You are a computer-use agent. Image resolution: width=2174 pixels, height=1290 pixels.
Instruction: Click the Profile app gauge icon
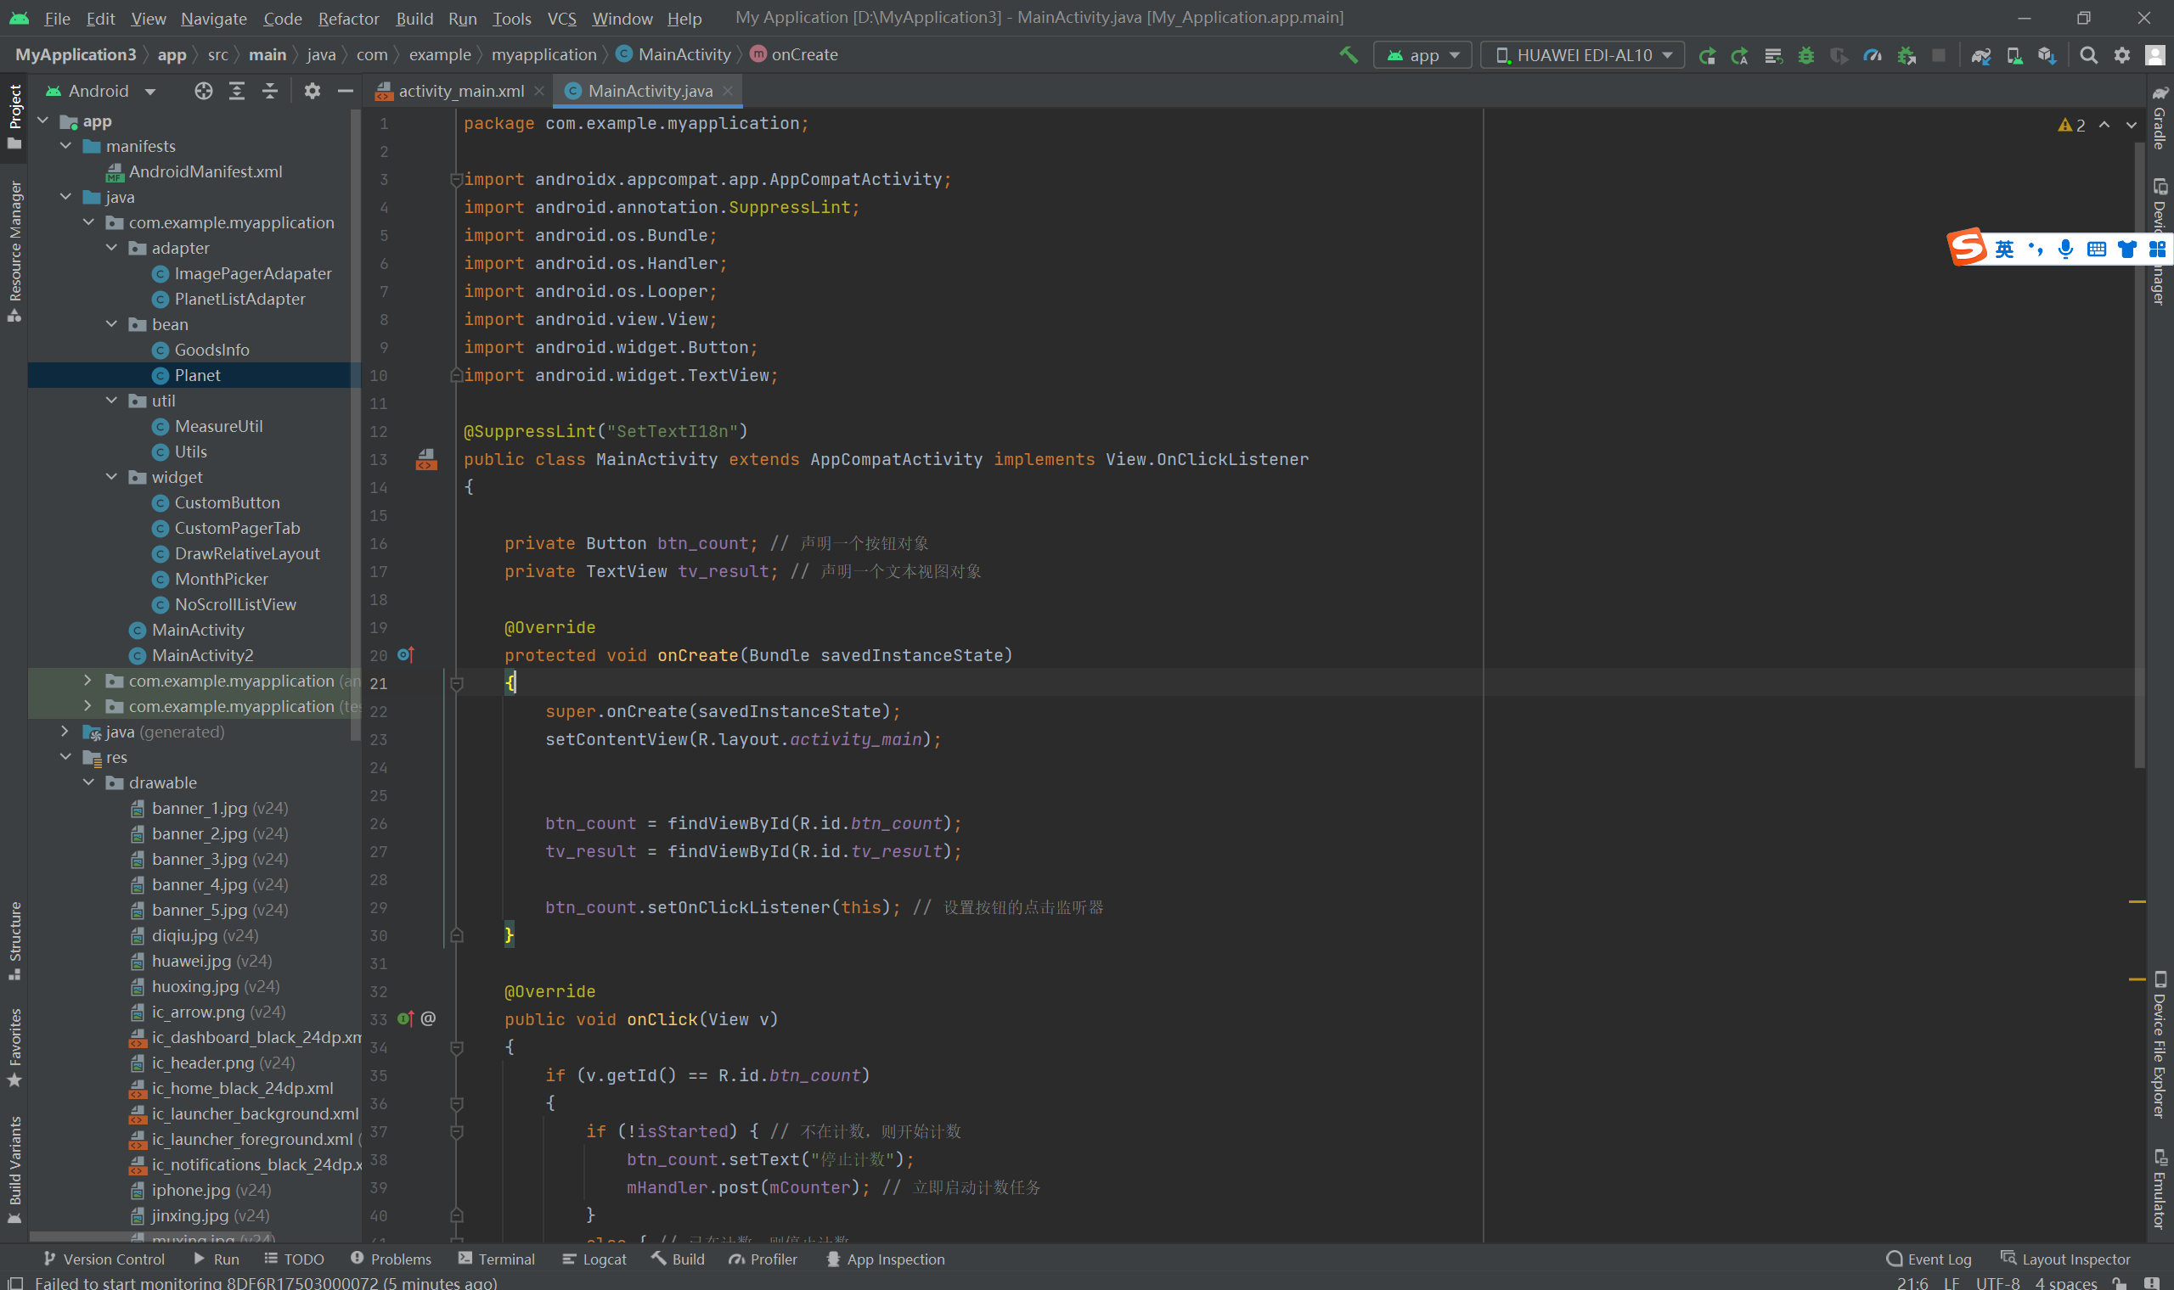(x=1873, y=56)
